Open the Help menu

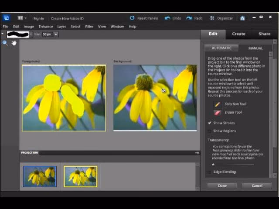click(133, 27)
